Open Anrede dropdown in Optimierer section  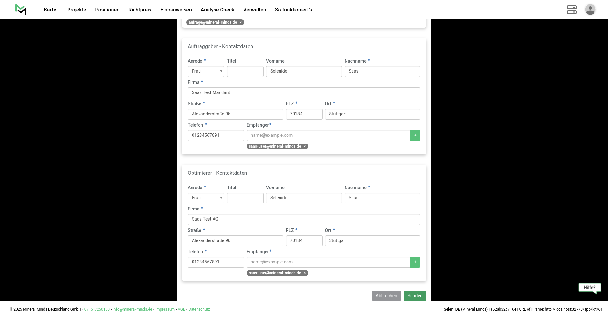point(206,198)
